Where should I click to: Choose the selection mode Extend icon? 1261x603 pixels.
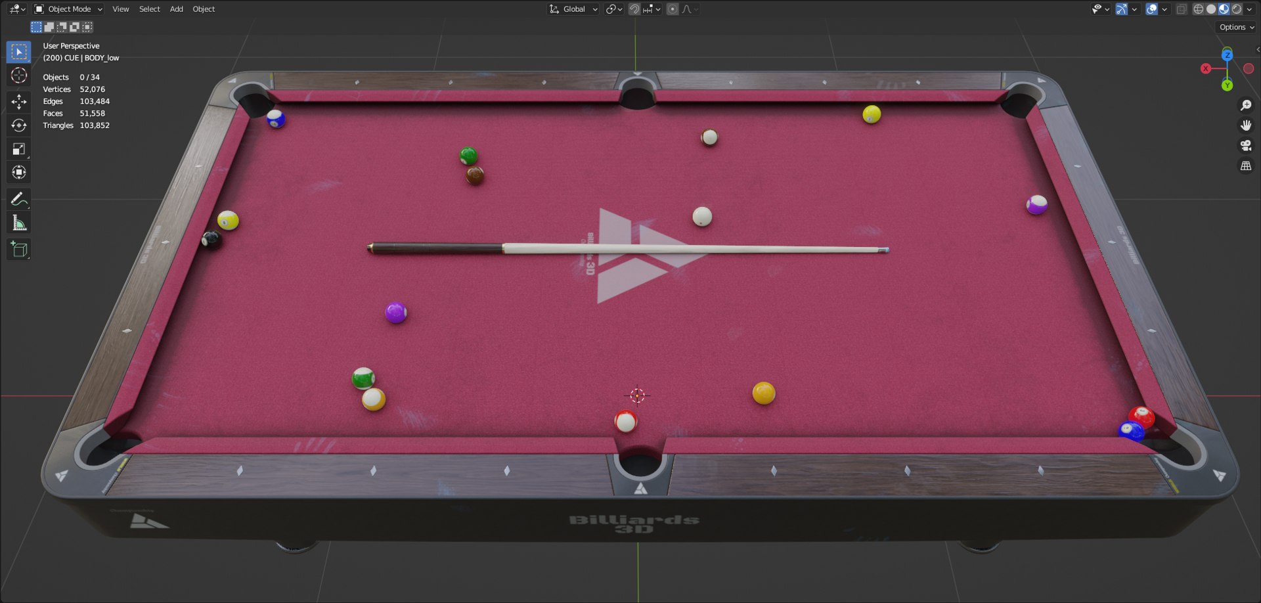(49, 27)
